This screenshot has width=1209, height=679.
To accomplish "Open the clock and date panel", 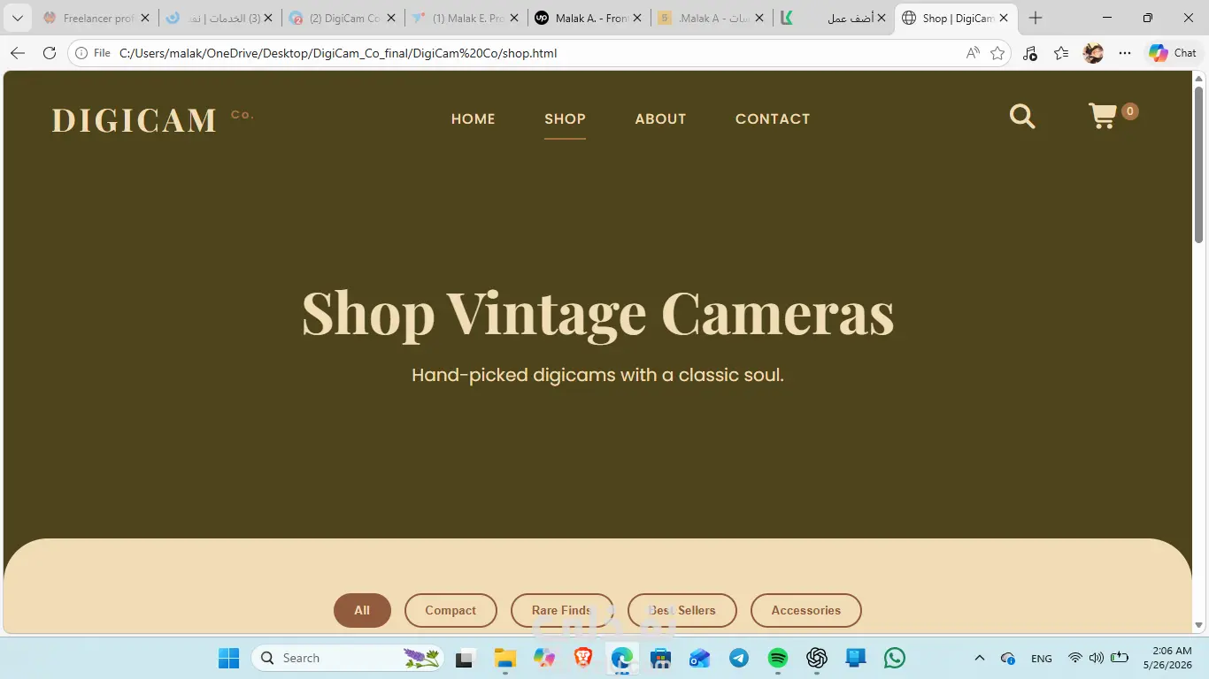I will click(1167, 658).
